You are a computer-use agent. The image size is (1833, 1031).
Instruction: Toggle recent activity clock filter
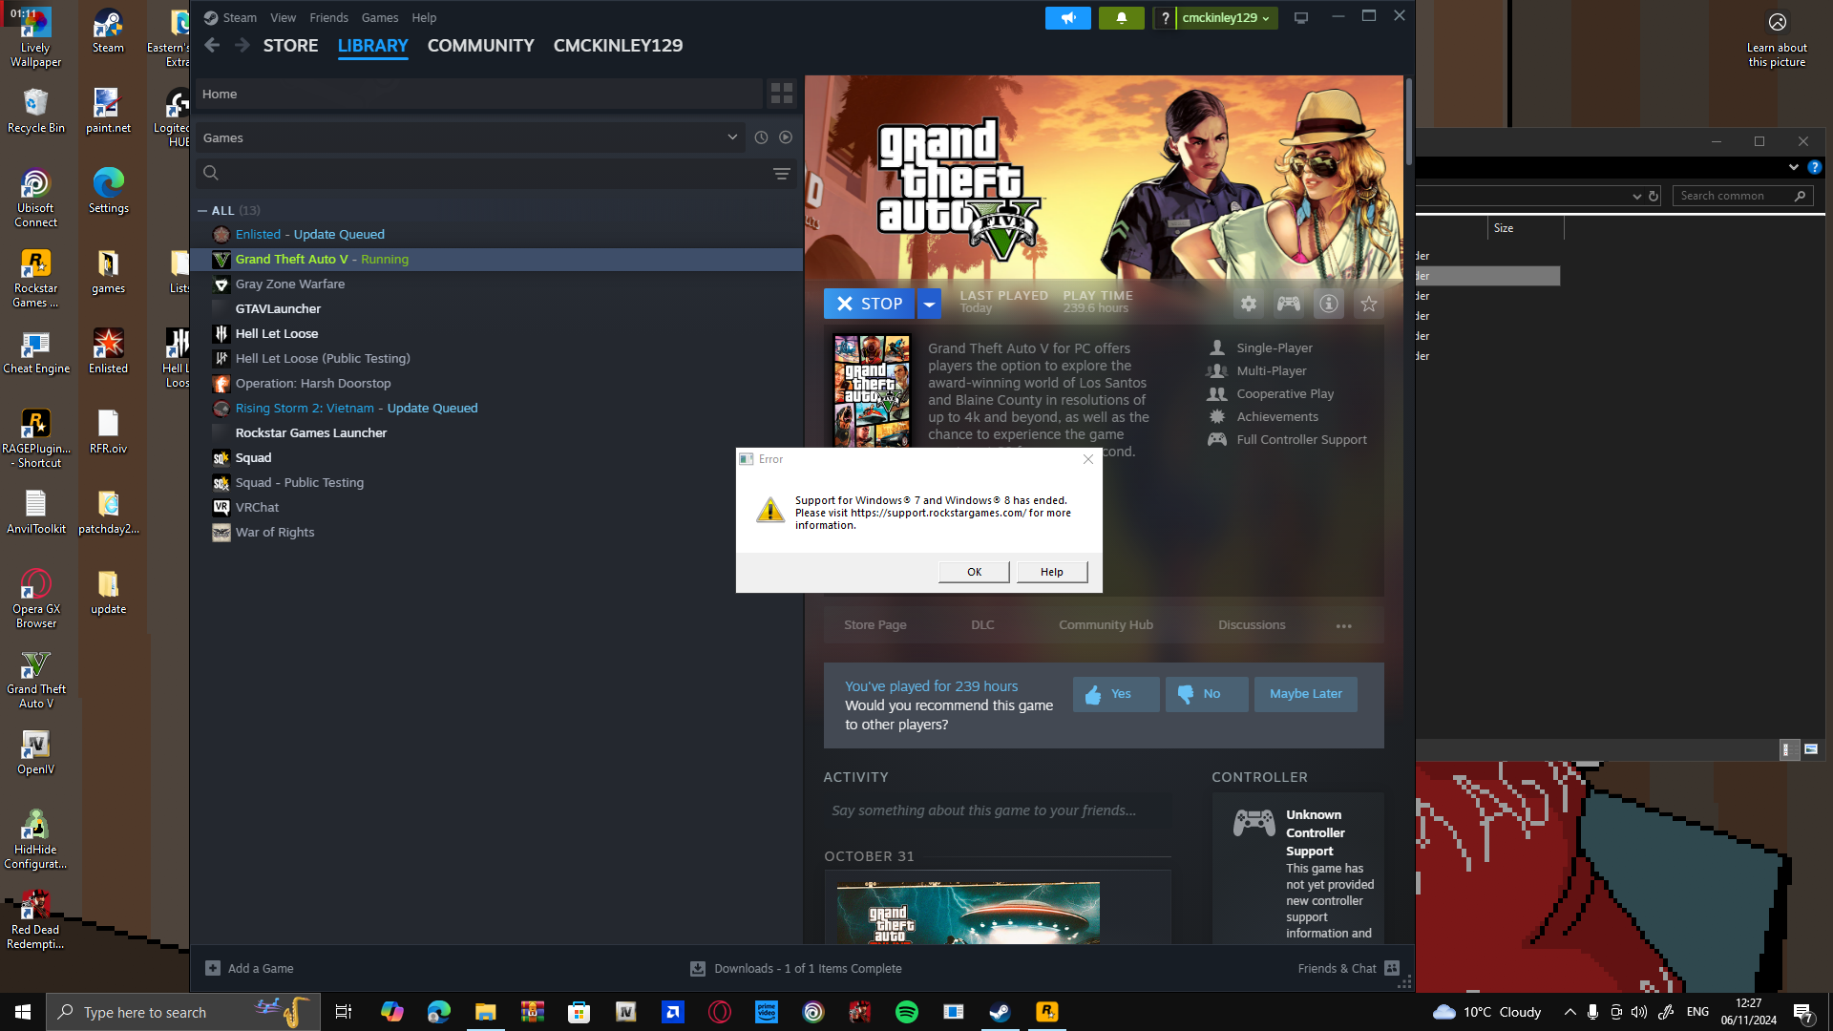(761, 137)
